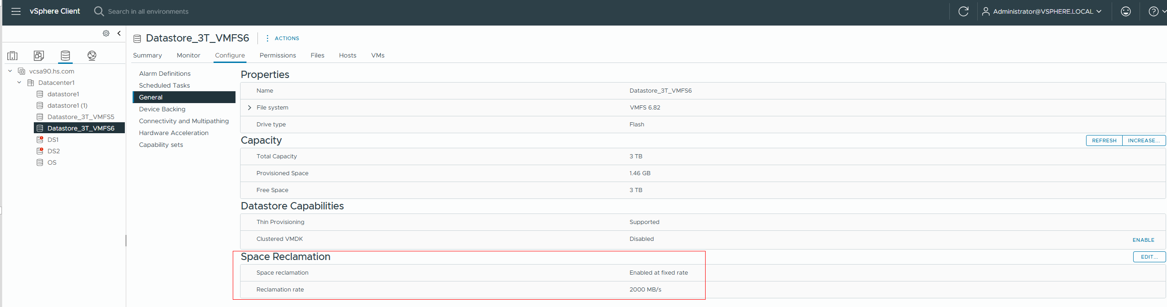Viewport: 1167px width, 307px height.
Task: Select datastore1 in the tree
Action: 63,94
